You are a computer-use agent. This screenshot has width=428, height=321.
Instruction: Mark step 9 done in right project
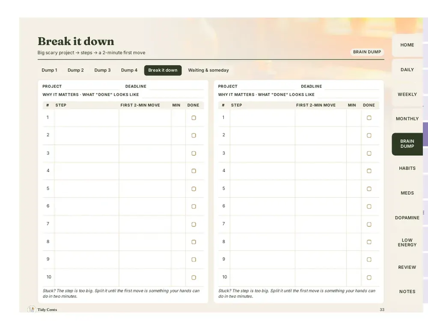(369, 260)
